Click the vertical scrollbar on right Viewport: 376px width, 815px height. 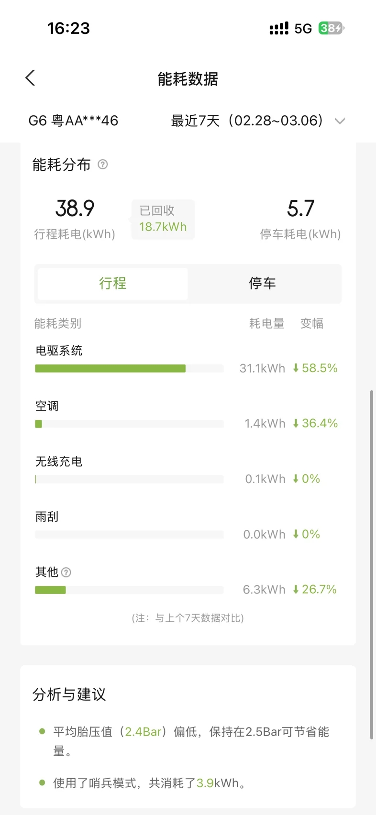click(371, 564)
